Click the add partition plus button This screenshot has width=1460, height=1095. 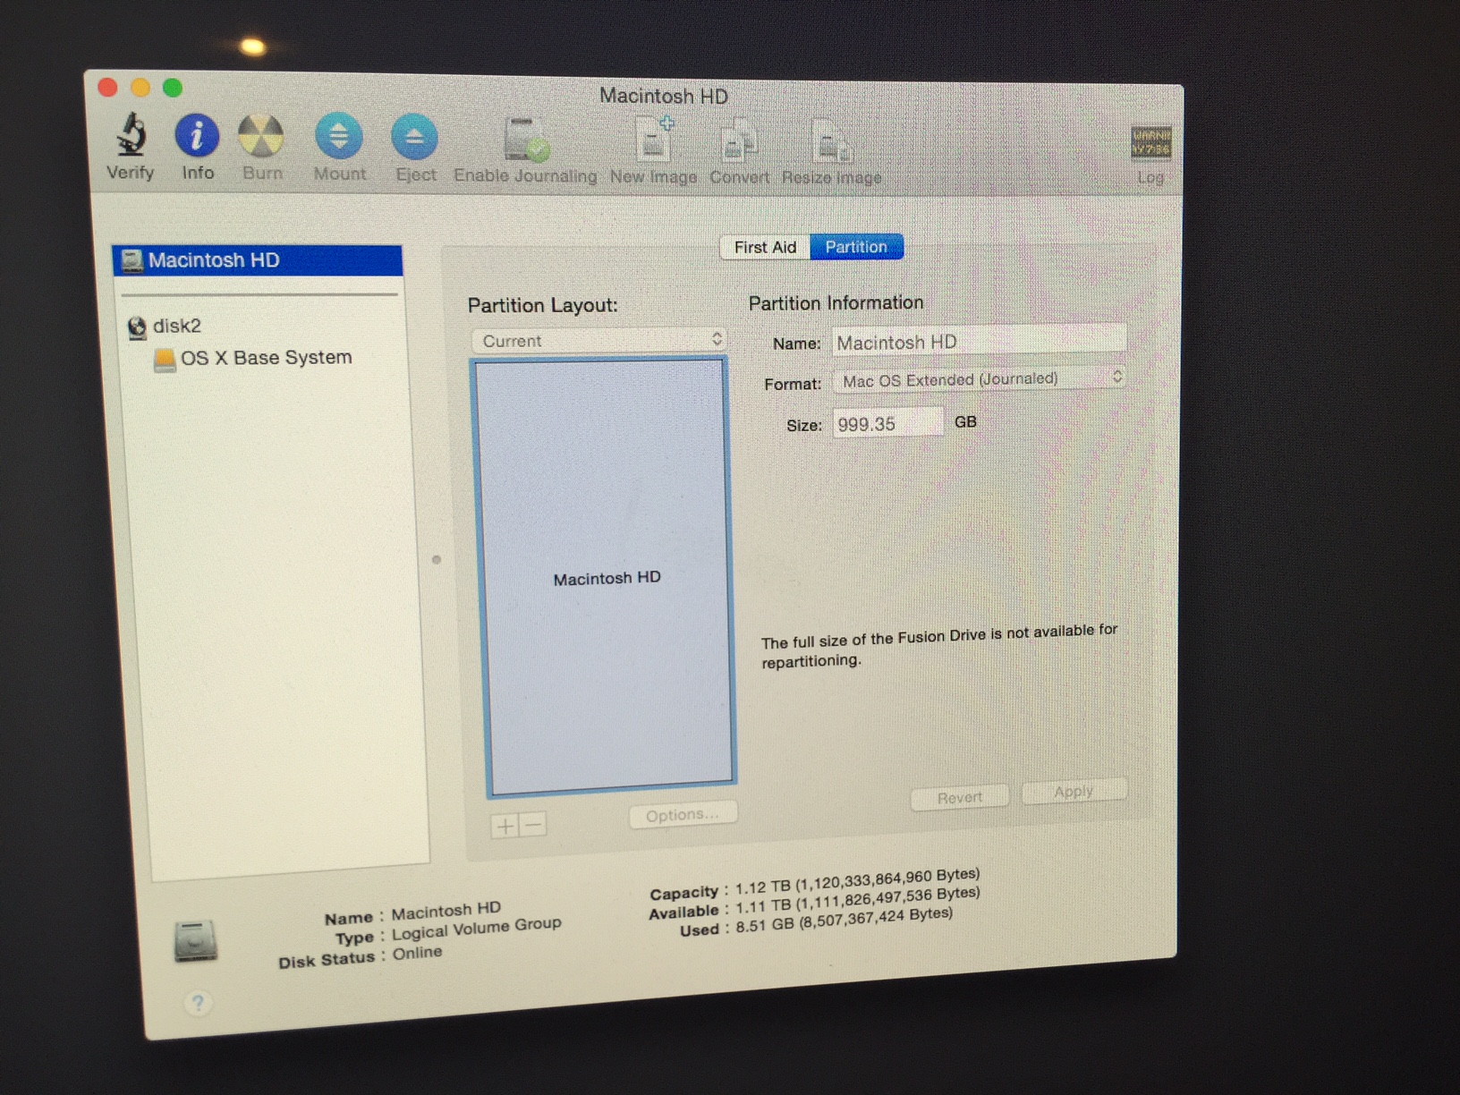pyautogui.click(x=505, y=826)
